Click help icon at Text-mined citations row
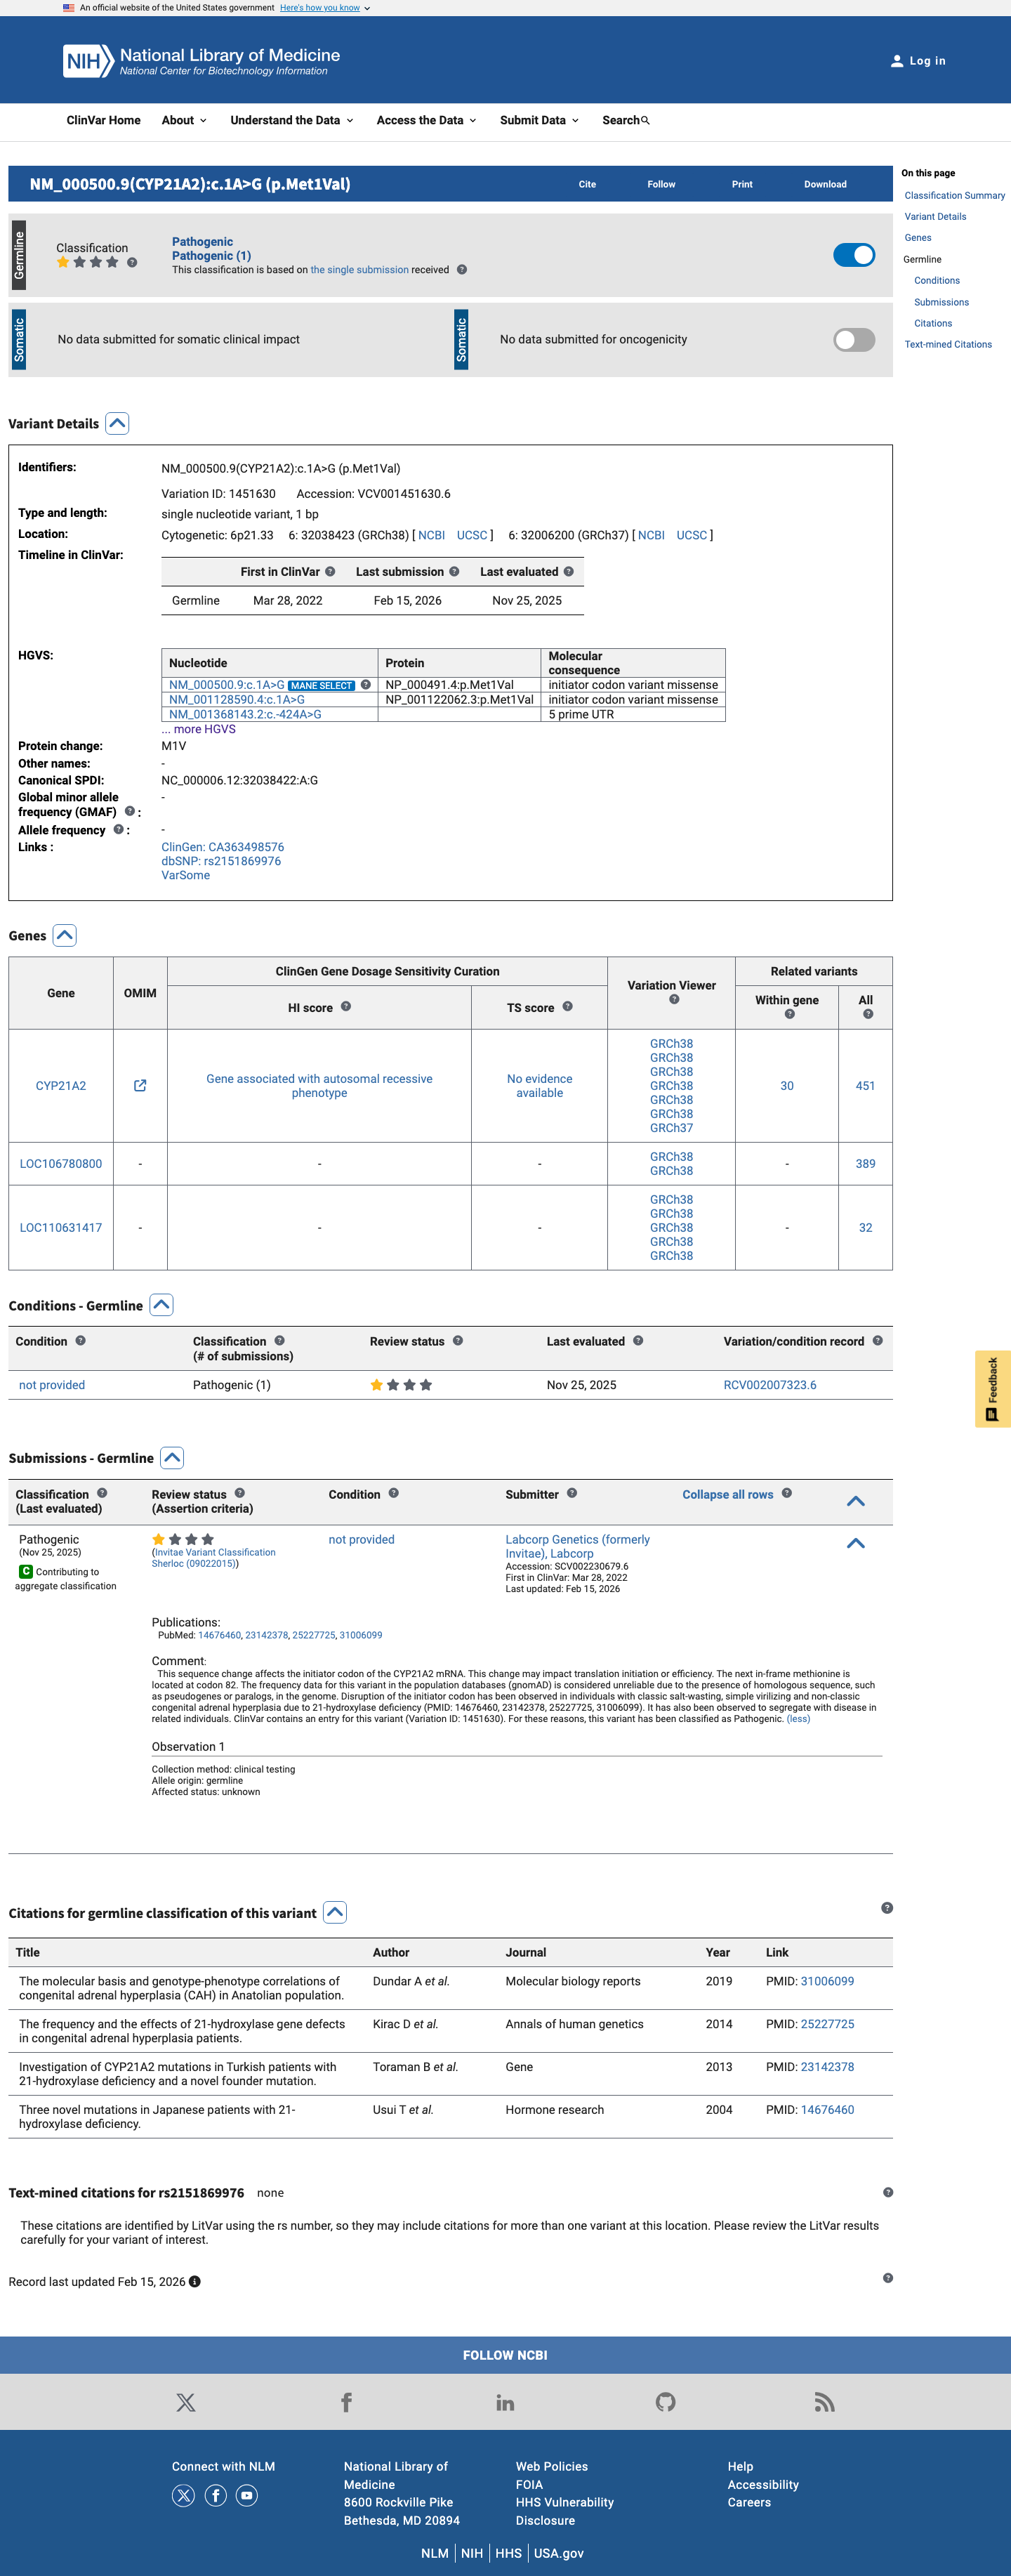 (x=888, y=2193)
